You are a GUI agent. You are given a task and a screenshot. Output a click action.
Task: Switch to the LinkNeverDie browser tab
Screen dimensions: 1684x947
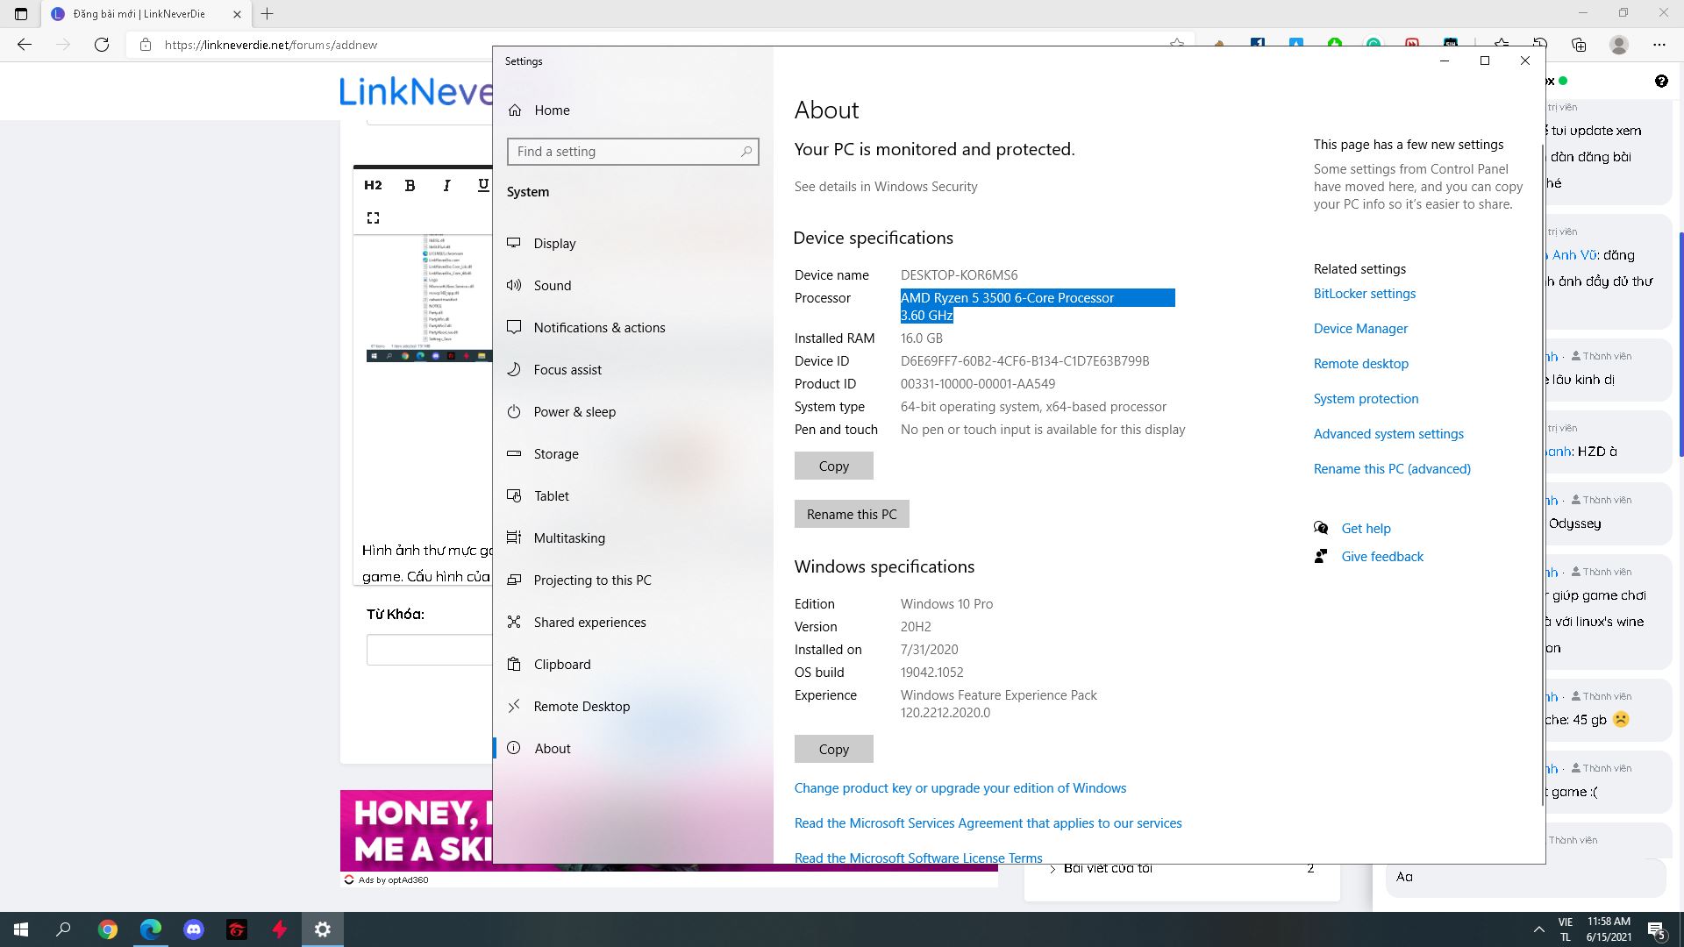click(140, 14)
